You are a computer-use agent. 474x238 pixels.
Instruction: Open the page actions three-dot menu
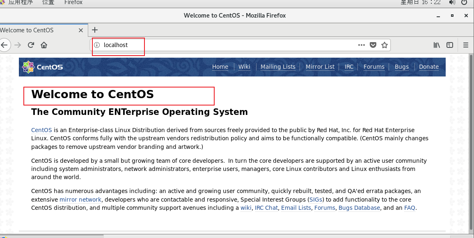tap(361, 45)
